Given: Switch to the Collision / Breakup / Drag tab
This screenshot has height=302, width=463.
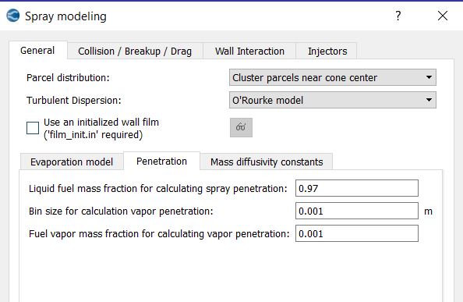Looking at the screenshot, I should tap(135, 52).
